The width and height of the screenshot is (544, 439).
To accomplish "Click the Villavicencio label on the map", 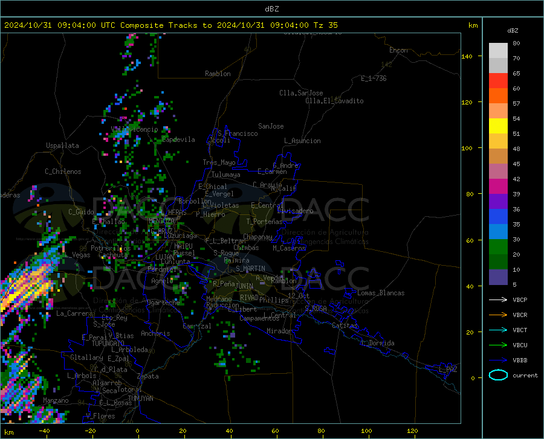I will pyautogui.click(x=134, y=129).
